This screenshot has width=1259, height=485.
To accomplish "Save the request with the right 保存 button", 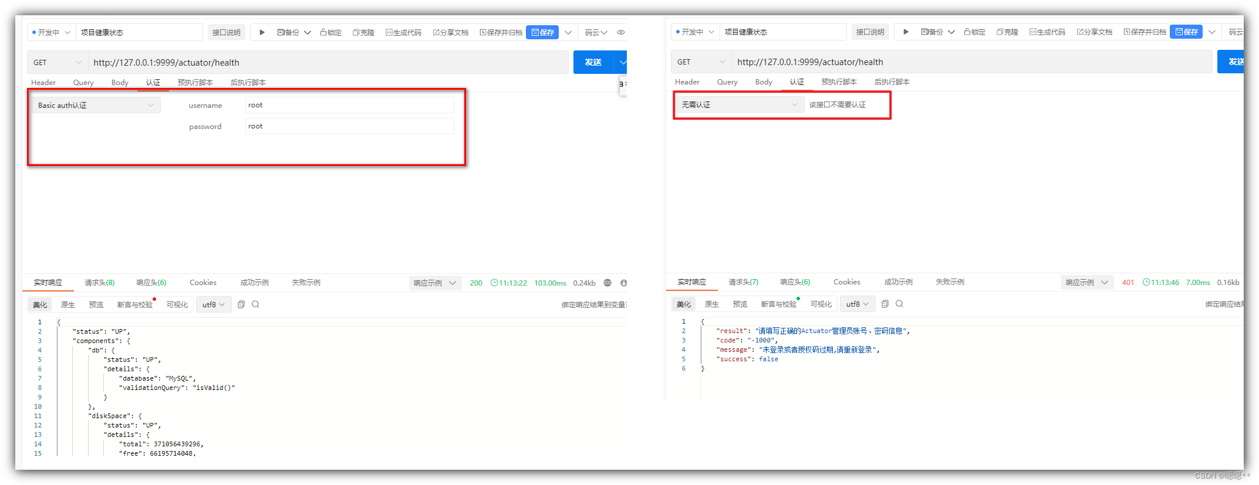I will (1186, 32).
